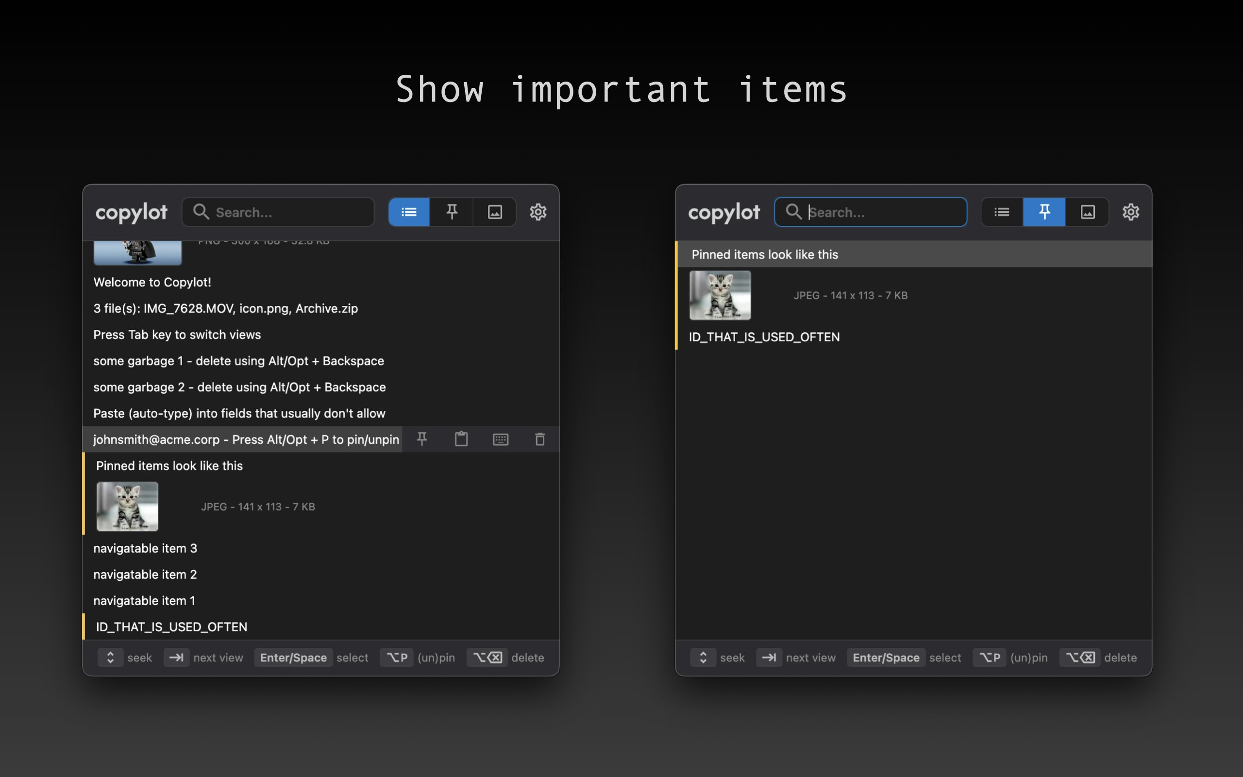The image size is (1243, 777).
Task: Open settings gear in the left window
Action: (538, 212)
